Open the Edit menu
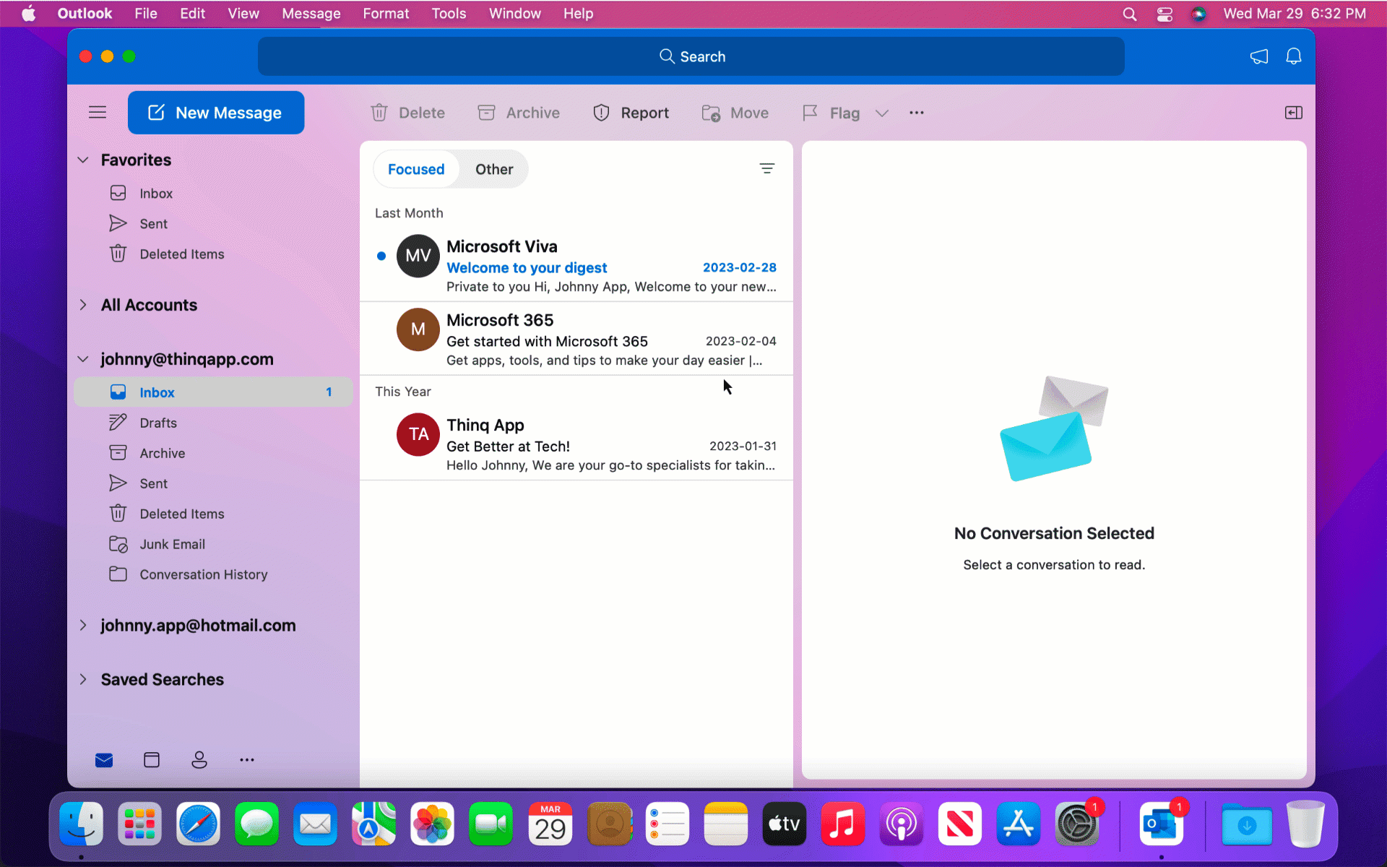This screenshot has width=1387, height=867. [x=192, y=13]
